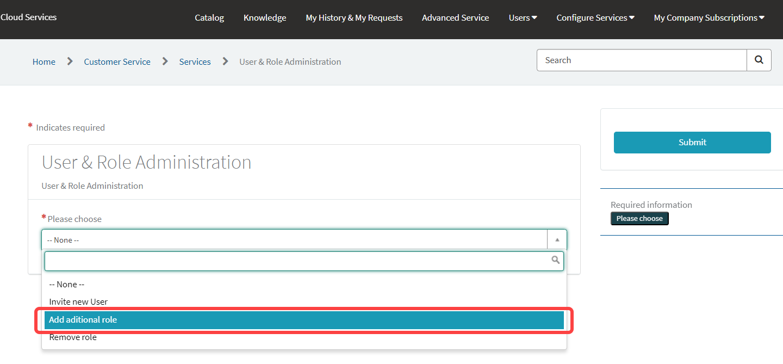The image size is (783, 364).
Task: Open the Catalog menu item
Action: pos(209,18)
